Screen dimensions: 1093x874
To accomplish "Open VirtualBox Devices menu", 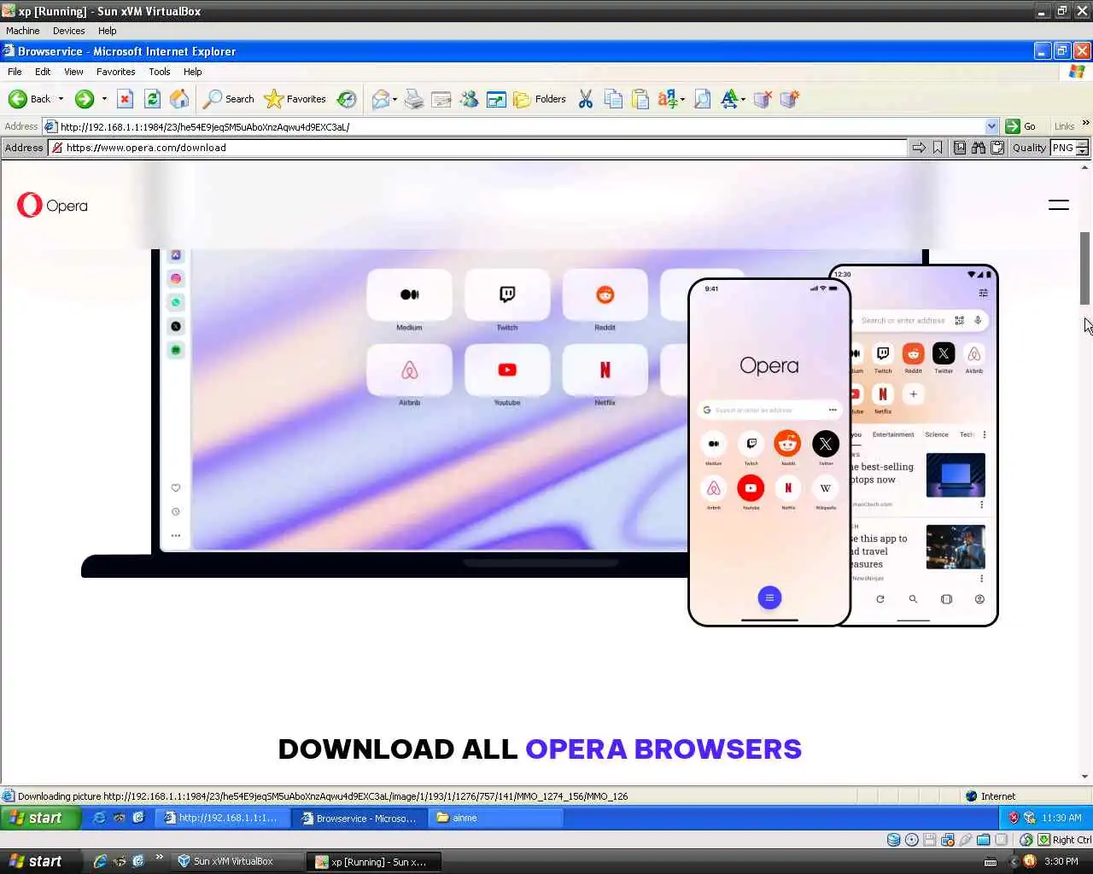I will pos(68,31).
